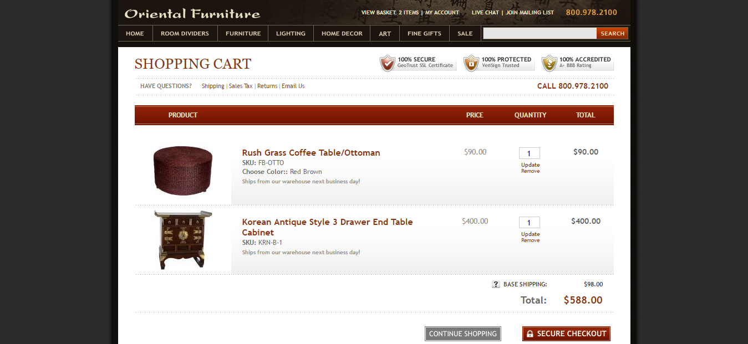Open the Oriental Furniture logo homepage
This screenshot has height=344, width=748.
click(x=192, y=13)
